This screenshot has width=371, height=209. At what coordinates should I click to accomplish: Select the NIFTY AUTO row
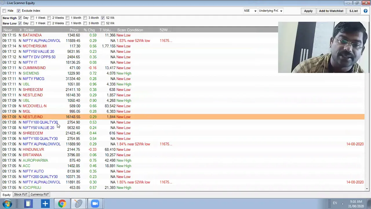(183, 171)
